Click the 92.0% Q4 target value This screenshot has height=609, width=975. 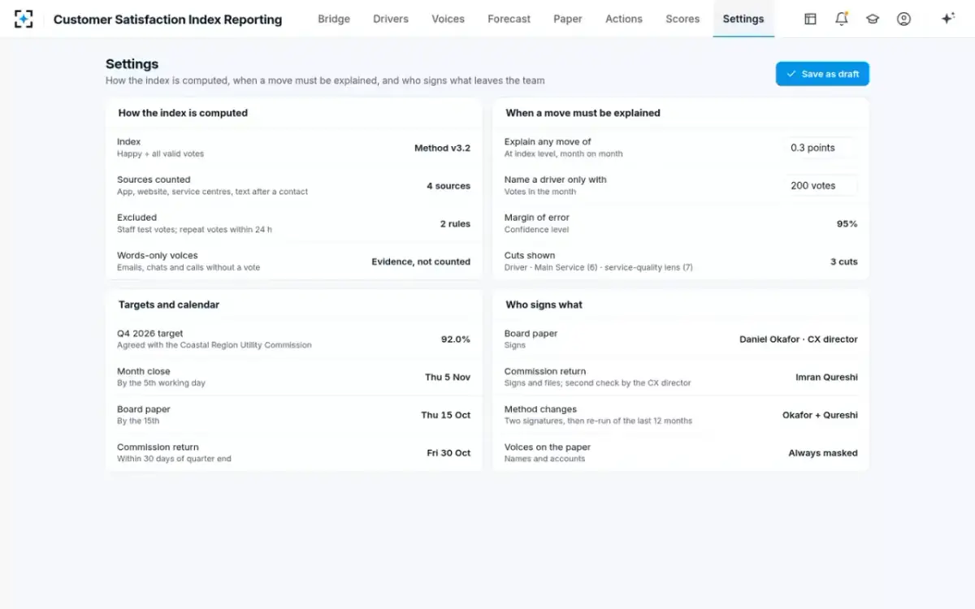coord(456,339)
